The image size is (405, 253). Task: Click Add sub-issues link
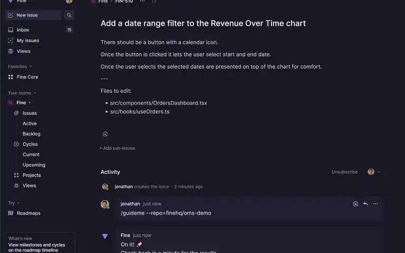click(x=117, y=148)
